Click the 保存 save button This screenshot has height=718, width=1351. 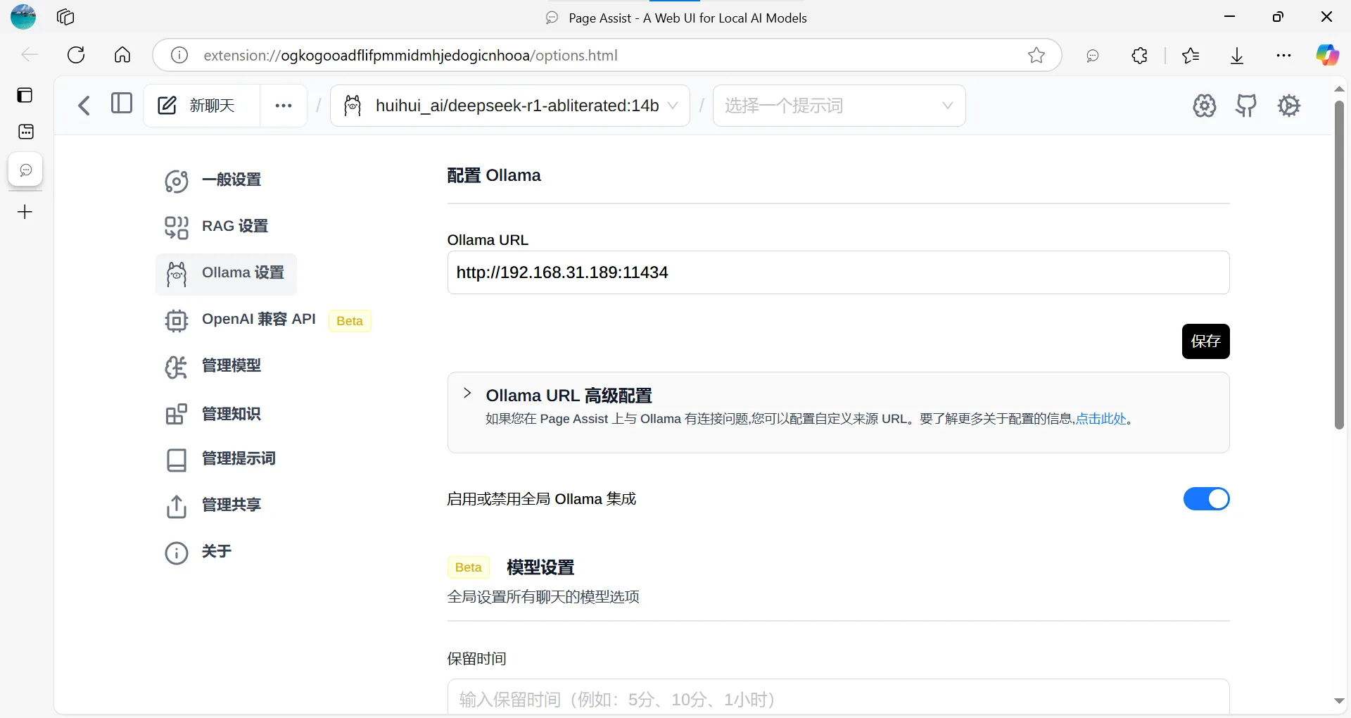[1205, 341]
